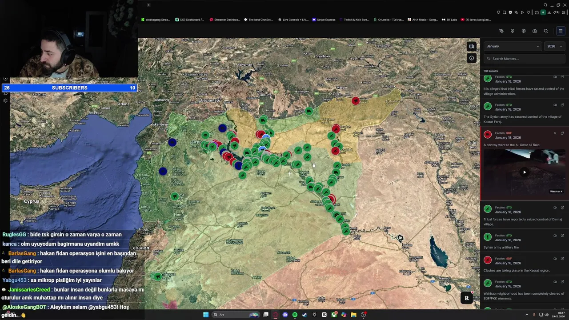569x320 pixels.
Task: Click the camera screenshot icon in map toolbar
Action: pyautogui.click(x=535, y=31)
